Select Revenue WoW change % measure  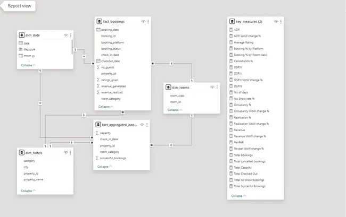pos(250,136)
